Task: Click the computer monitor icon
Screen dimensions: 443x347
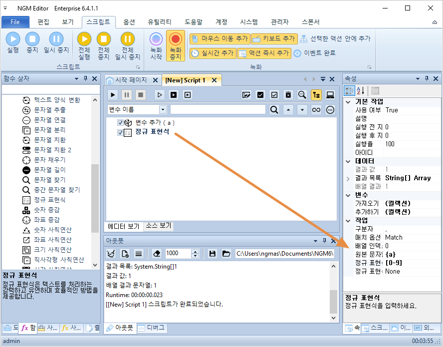Action: (330, 95)
